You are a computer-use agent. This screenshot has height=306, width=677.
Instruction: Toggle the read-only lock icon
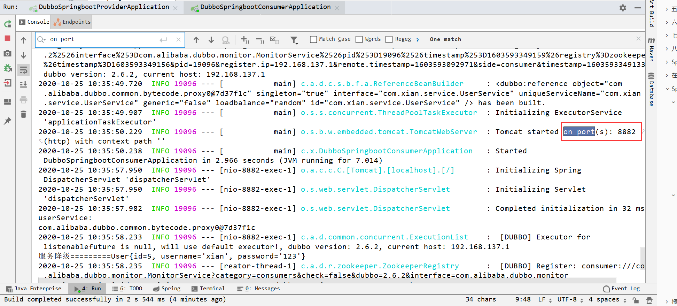coord(636,300)
